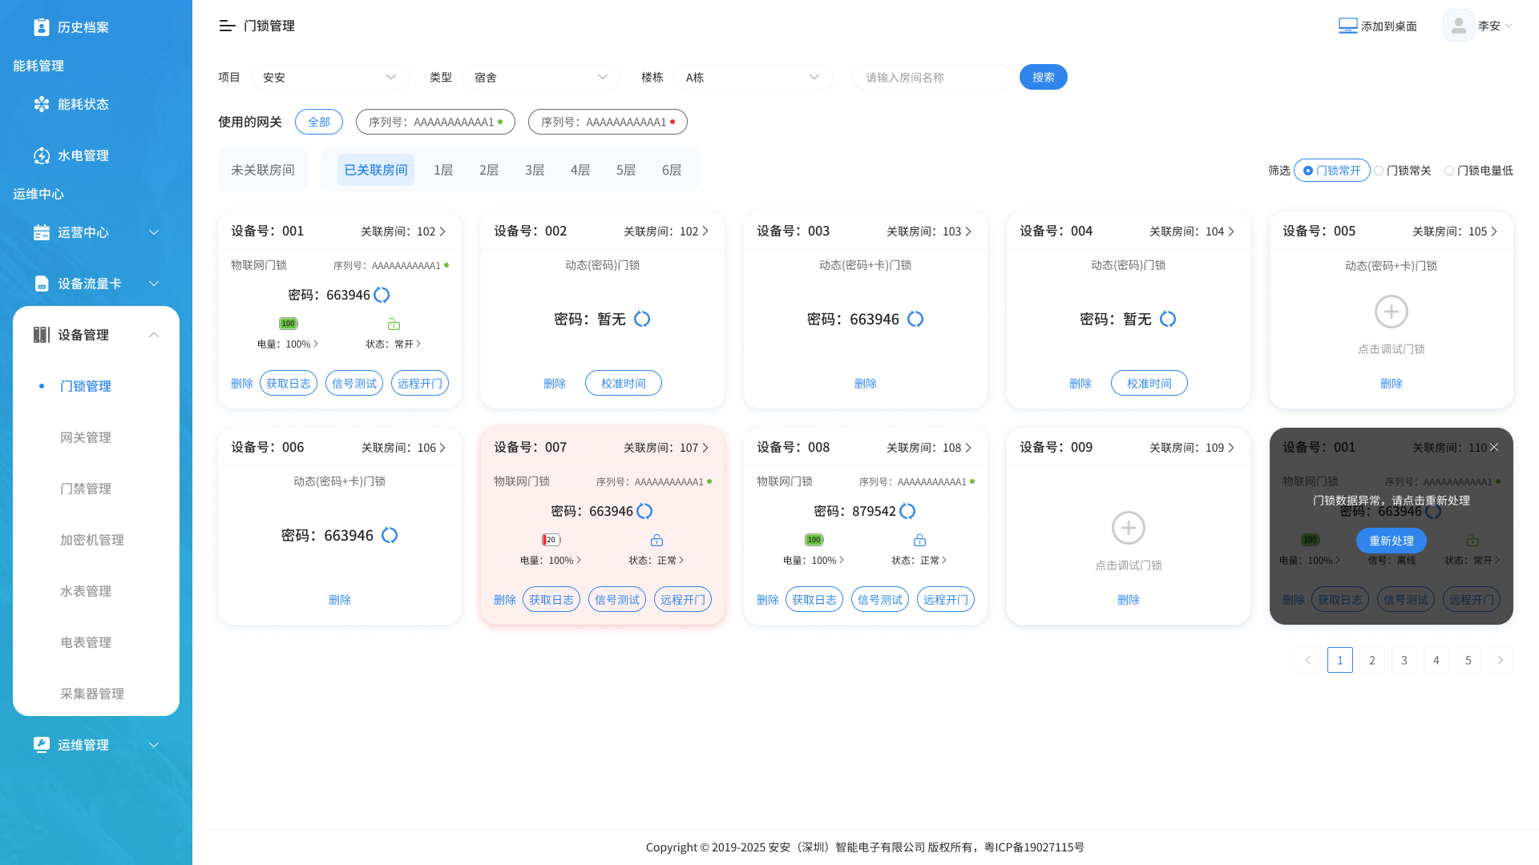Collapse the 设备管理 sidebar menu
Viewport: 1539px width, 865px height.
click(96, 335)
